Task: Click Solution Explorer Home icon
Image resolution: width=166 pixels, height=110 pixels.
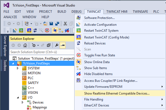Action: pos(25,45)
